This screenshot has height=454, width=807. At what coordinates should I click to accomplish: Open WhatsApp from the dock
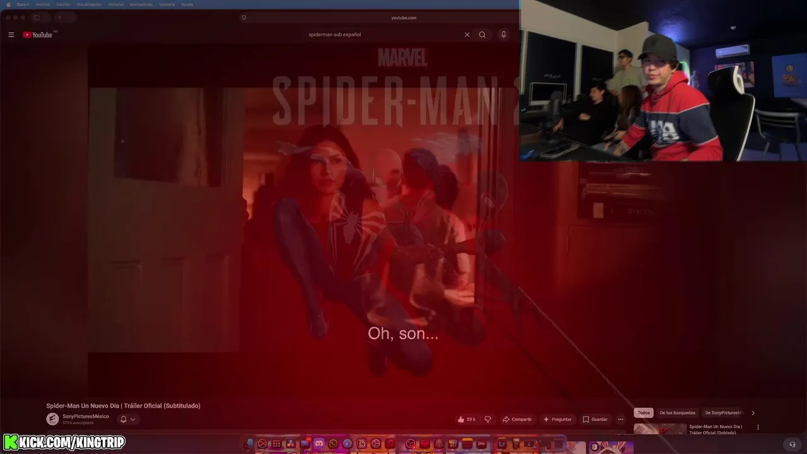coord(333,444)
